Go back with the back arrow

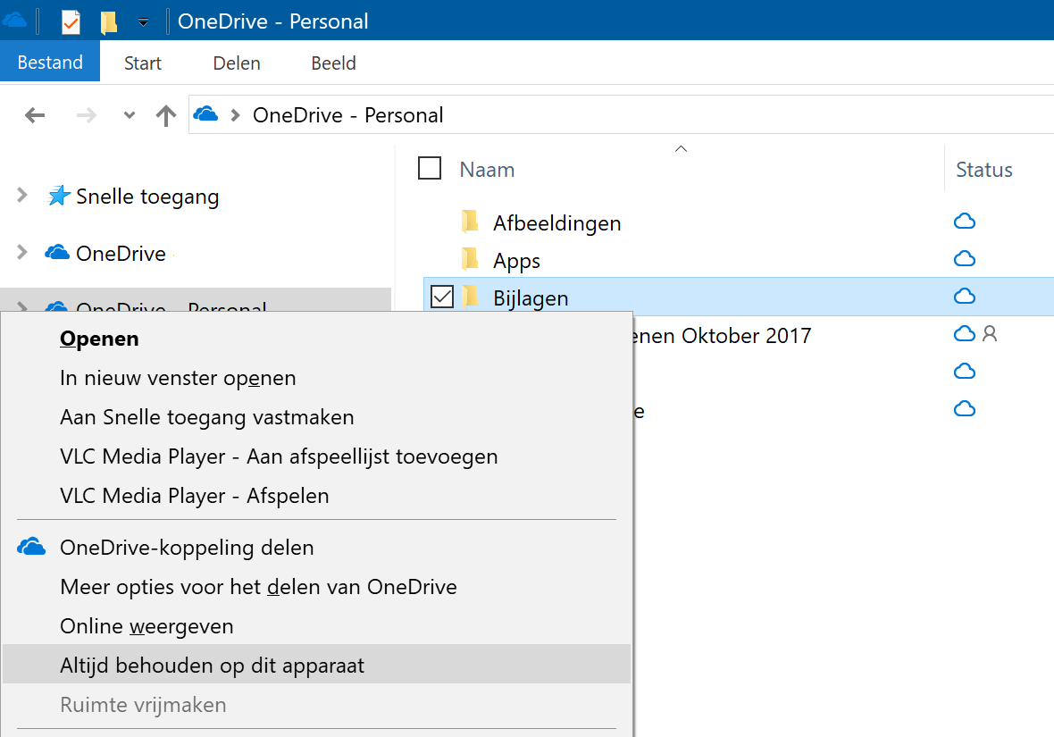[35, 115]
